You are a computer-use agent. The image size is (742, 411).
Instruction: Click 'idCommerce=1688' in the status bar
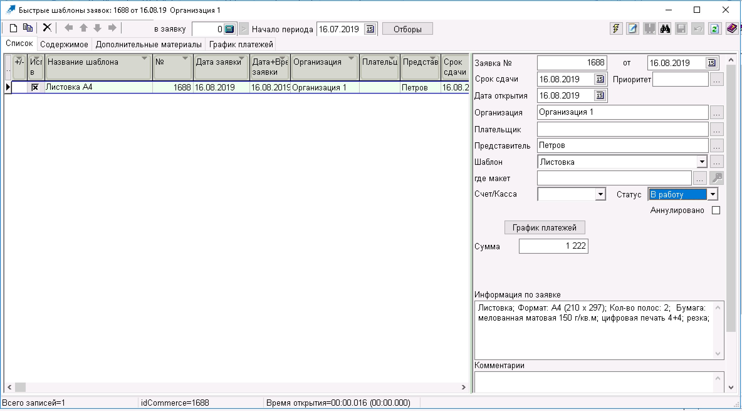click(x=175, y=403)
